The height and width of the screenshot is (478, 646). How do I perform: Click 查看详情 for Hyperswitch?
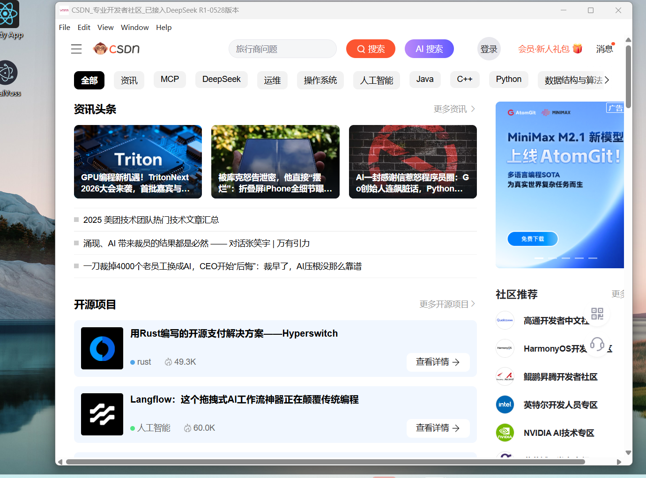point(438,362)
